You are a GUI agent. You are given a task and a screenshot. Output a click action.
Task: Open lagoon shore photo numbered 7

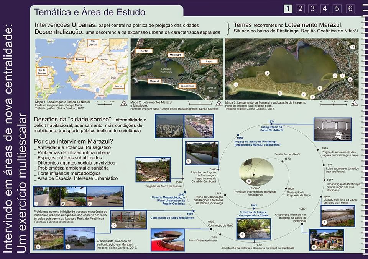point(338,216)
